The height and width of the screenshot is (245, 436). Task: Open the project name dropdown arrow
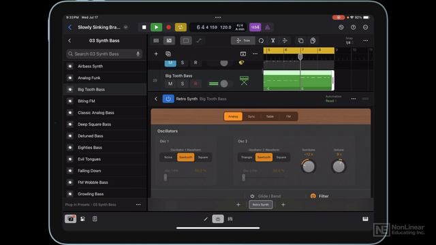(x=125, y=27)
